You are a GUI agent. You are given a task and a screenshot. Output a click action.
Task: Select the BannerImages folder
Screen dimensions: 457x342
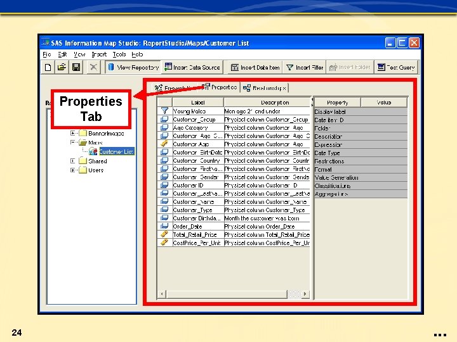[106, 133]
